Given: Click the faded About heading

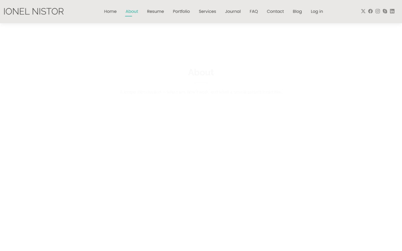Looking at the screenshot, I should [201, 72].
